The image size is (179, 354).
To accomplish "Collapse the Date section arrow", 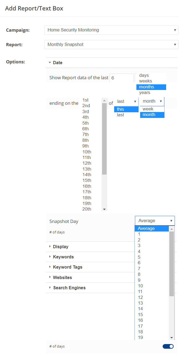I will point(50,63).
